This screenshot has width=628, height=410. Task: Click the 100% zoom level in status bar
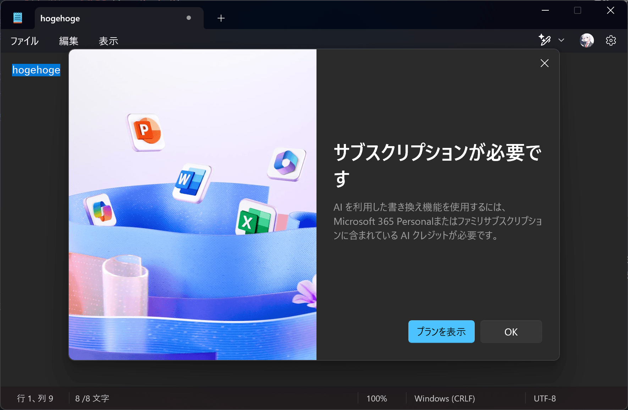point(377,398)
